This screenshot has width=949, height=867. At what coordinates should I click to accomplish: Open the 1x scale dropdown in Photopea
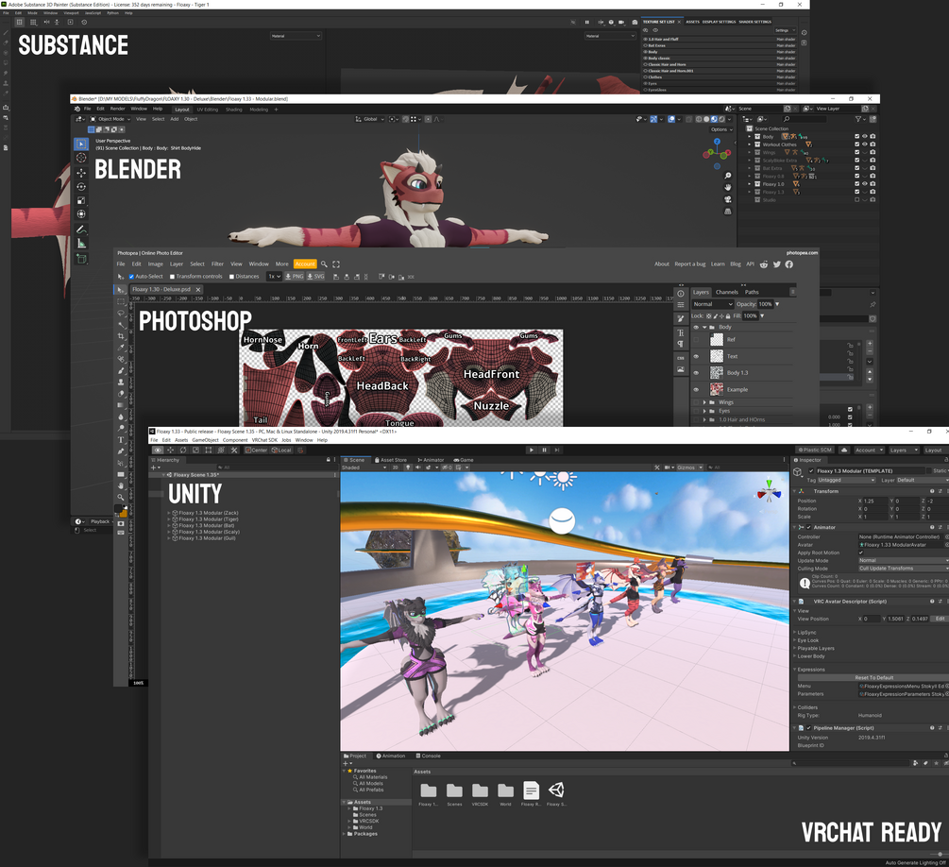[275, 277]
